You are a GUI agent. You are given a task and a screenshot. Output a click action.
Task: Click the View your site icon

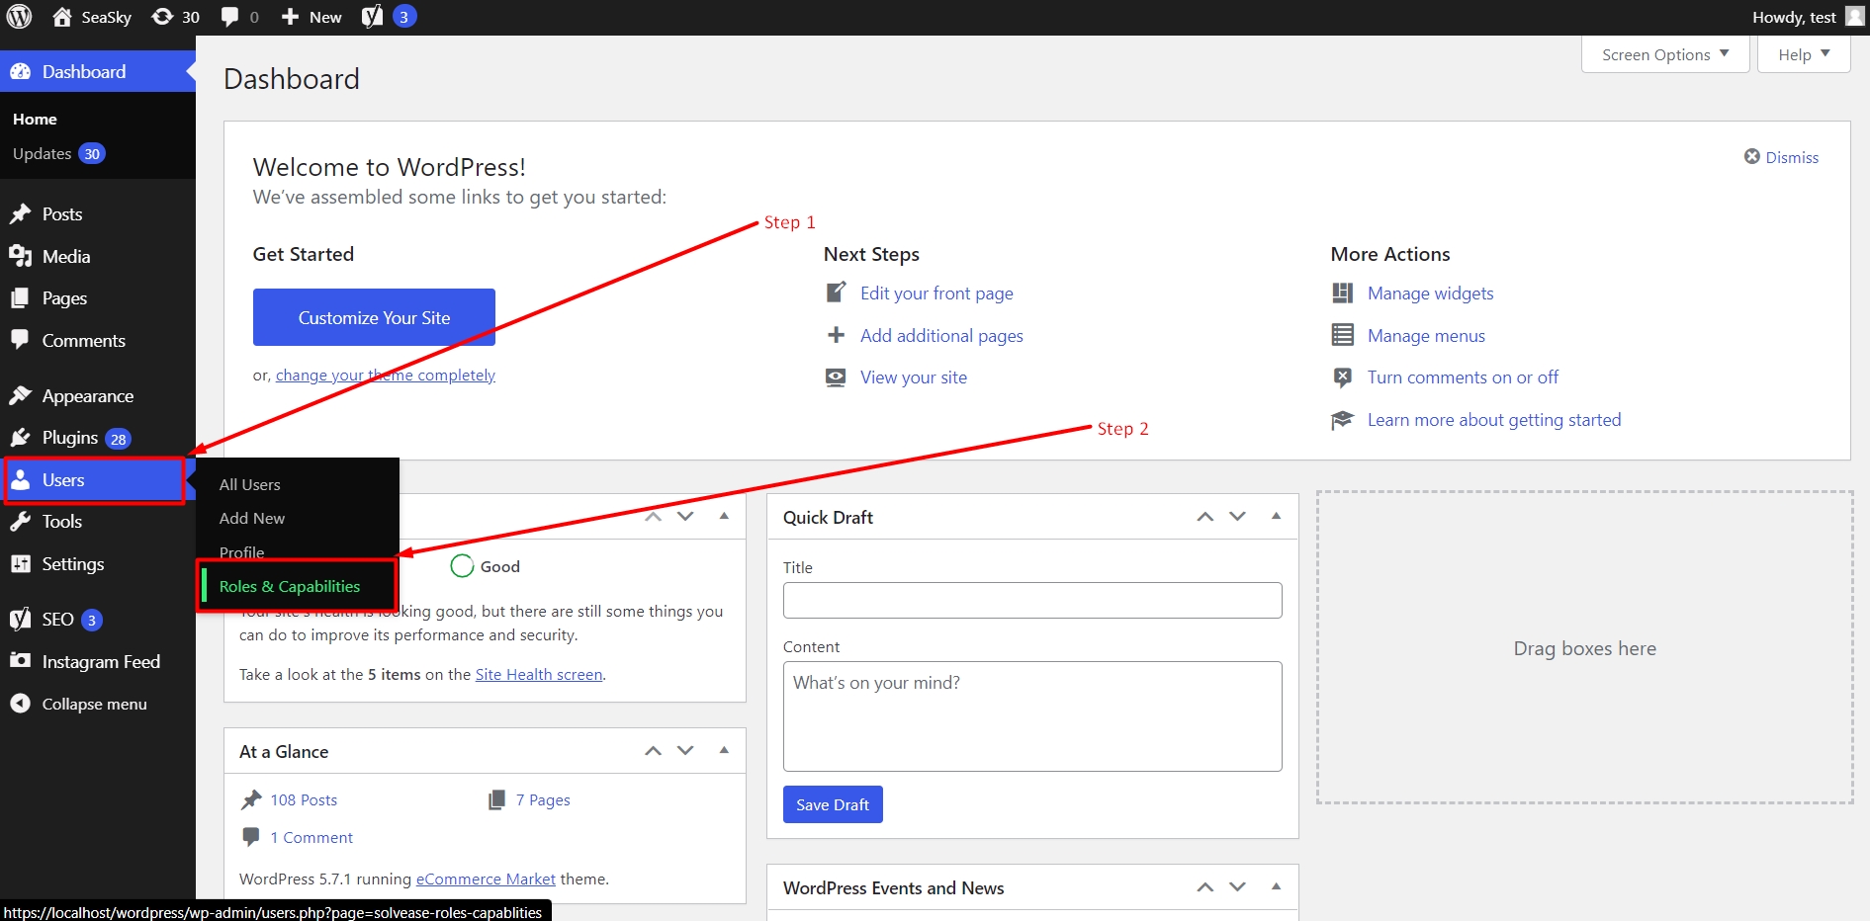pos(836,377)
